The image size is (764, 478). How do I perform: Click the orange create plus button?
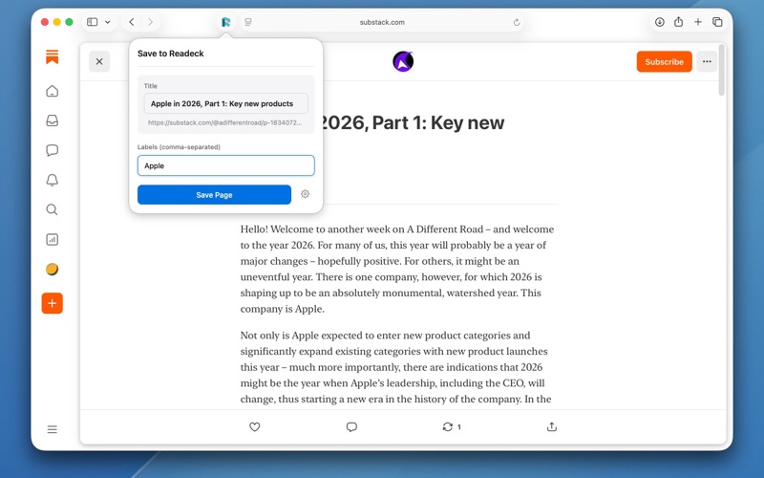[53, 303]
